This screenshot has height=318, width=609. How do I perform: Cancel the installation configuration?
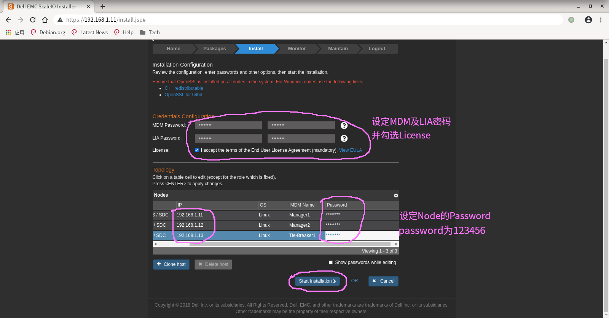383,281
